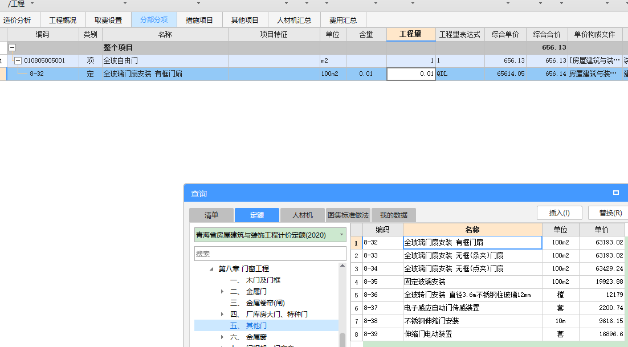
Task: Click code cell 8-32 in main table
Action: (x=43, y=74)
